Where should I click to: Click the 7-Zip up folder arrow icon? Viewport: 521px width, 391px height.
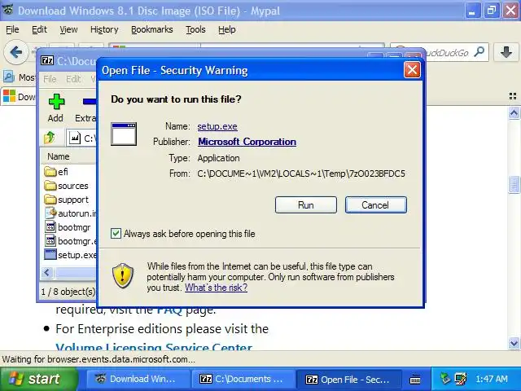(x=50, y=137)
